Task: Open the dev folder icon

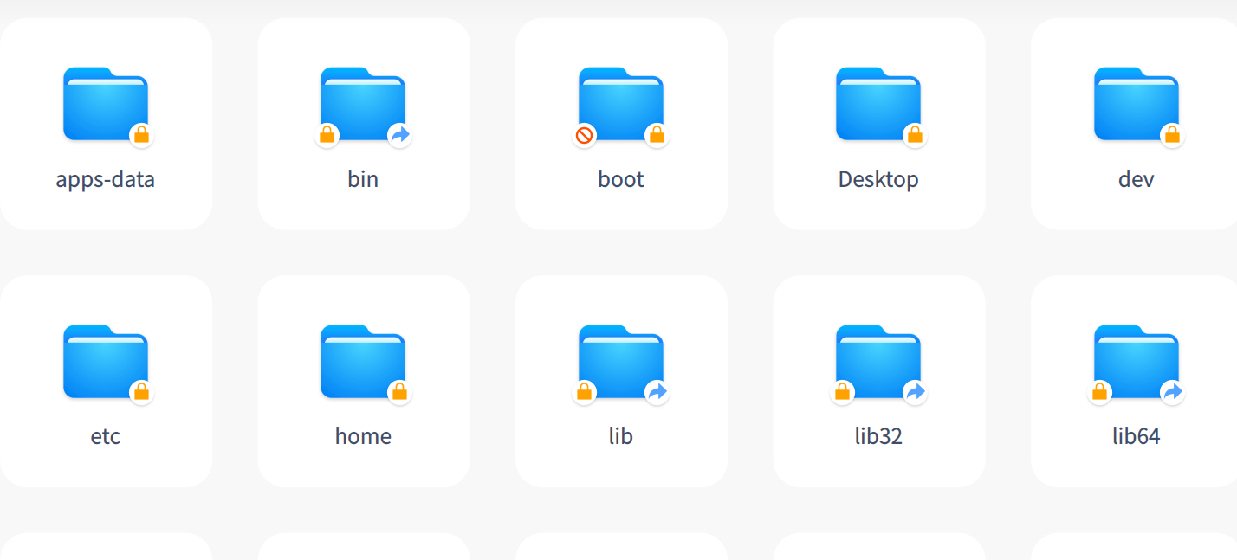Action: (x=1137, y=103)
